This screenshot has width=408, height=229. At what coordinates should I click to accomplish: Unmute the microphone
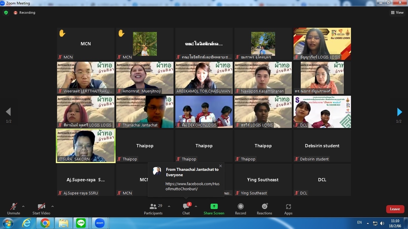pyautogui.click(x=14, y=209)
